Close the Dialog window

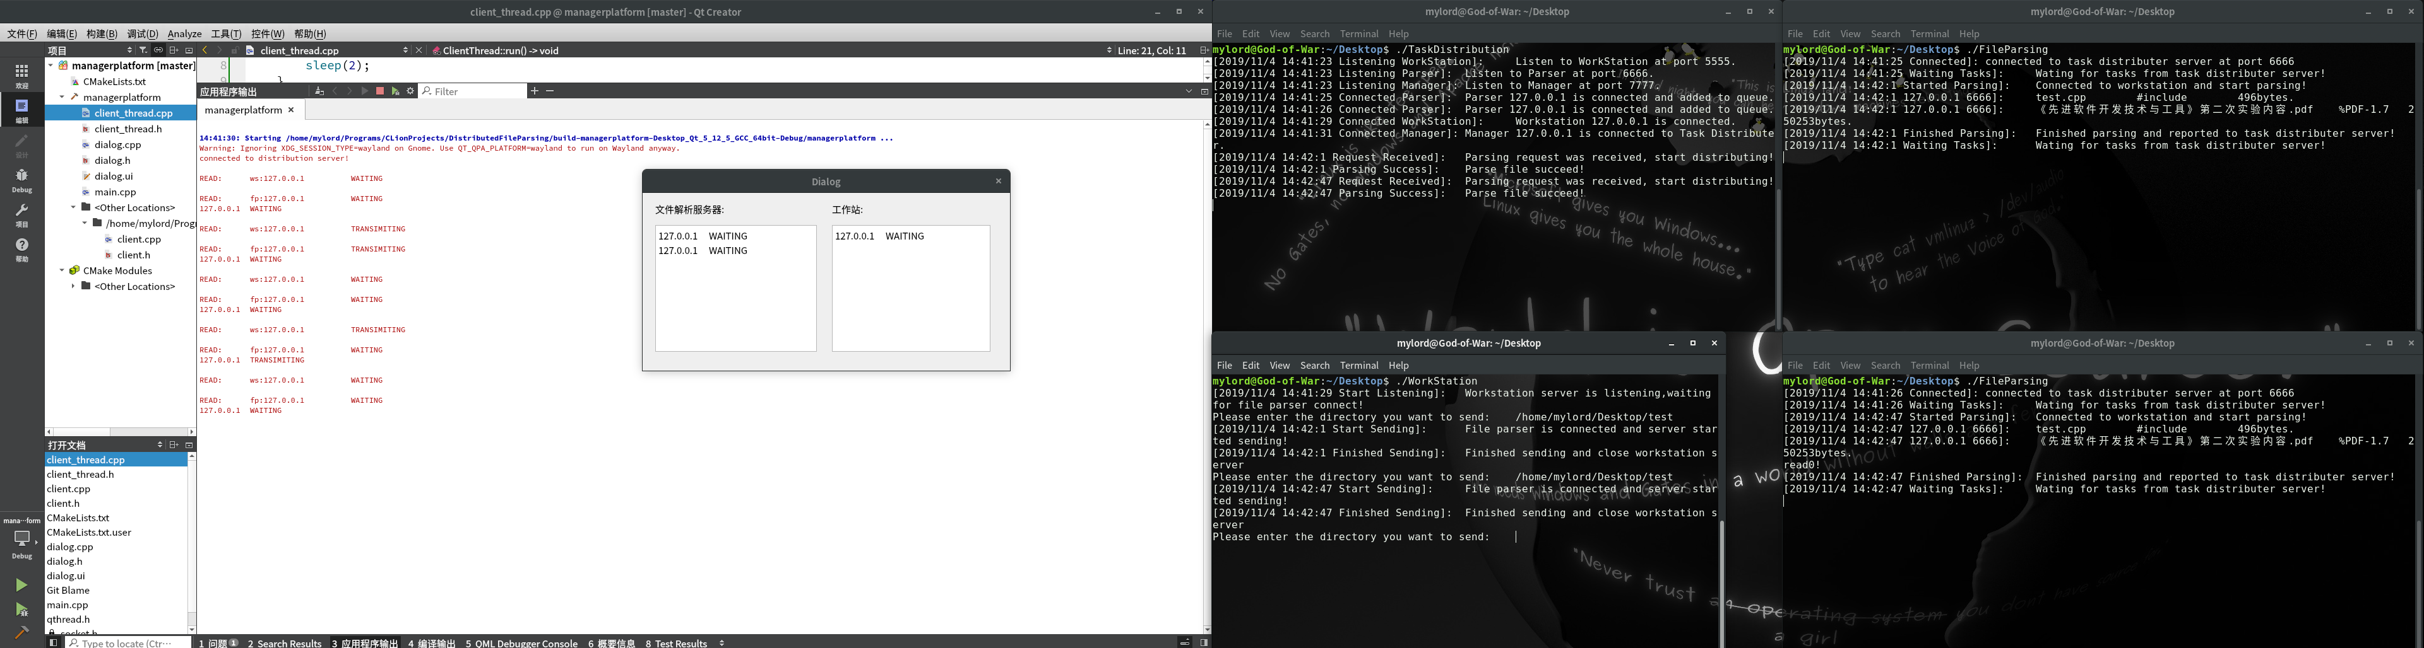(999, 182)
